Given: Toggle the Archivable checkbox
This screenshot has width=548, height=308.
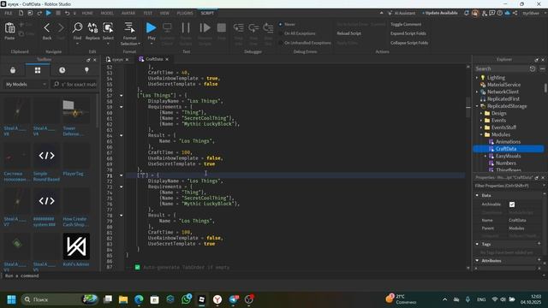Looking at the screenshot, I should (x=512, y=204).
